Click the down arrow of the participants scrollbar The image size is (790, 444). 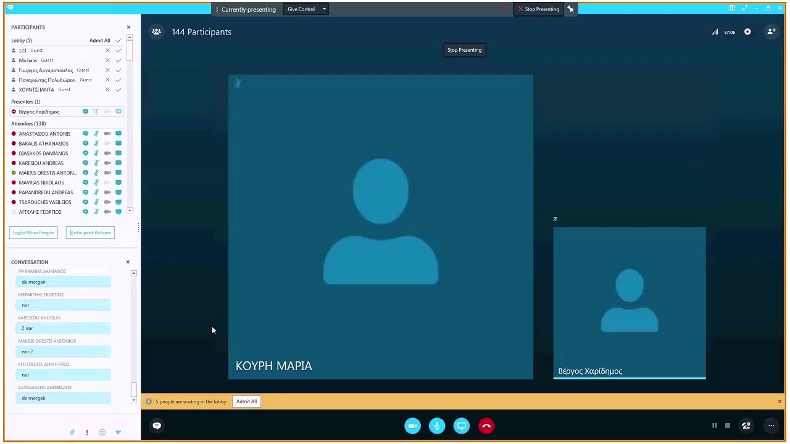130,211
